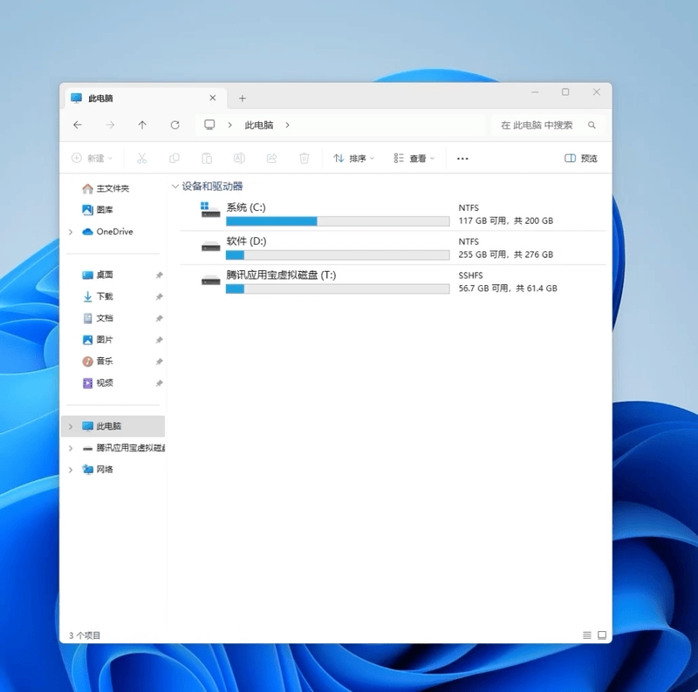The image size is (698, 692).
Task: Open the 新建 dropdown
Action: 92,159
